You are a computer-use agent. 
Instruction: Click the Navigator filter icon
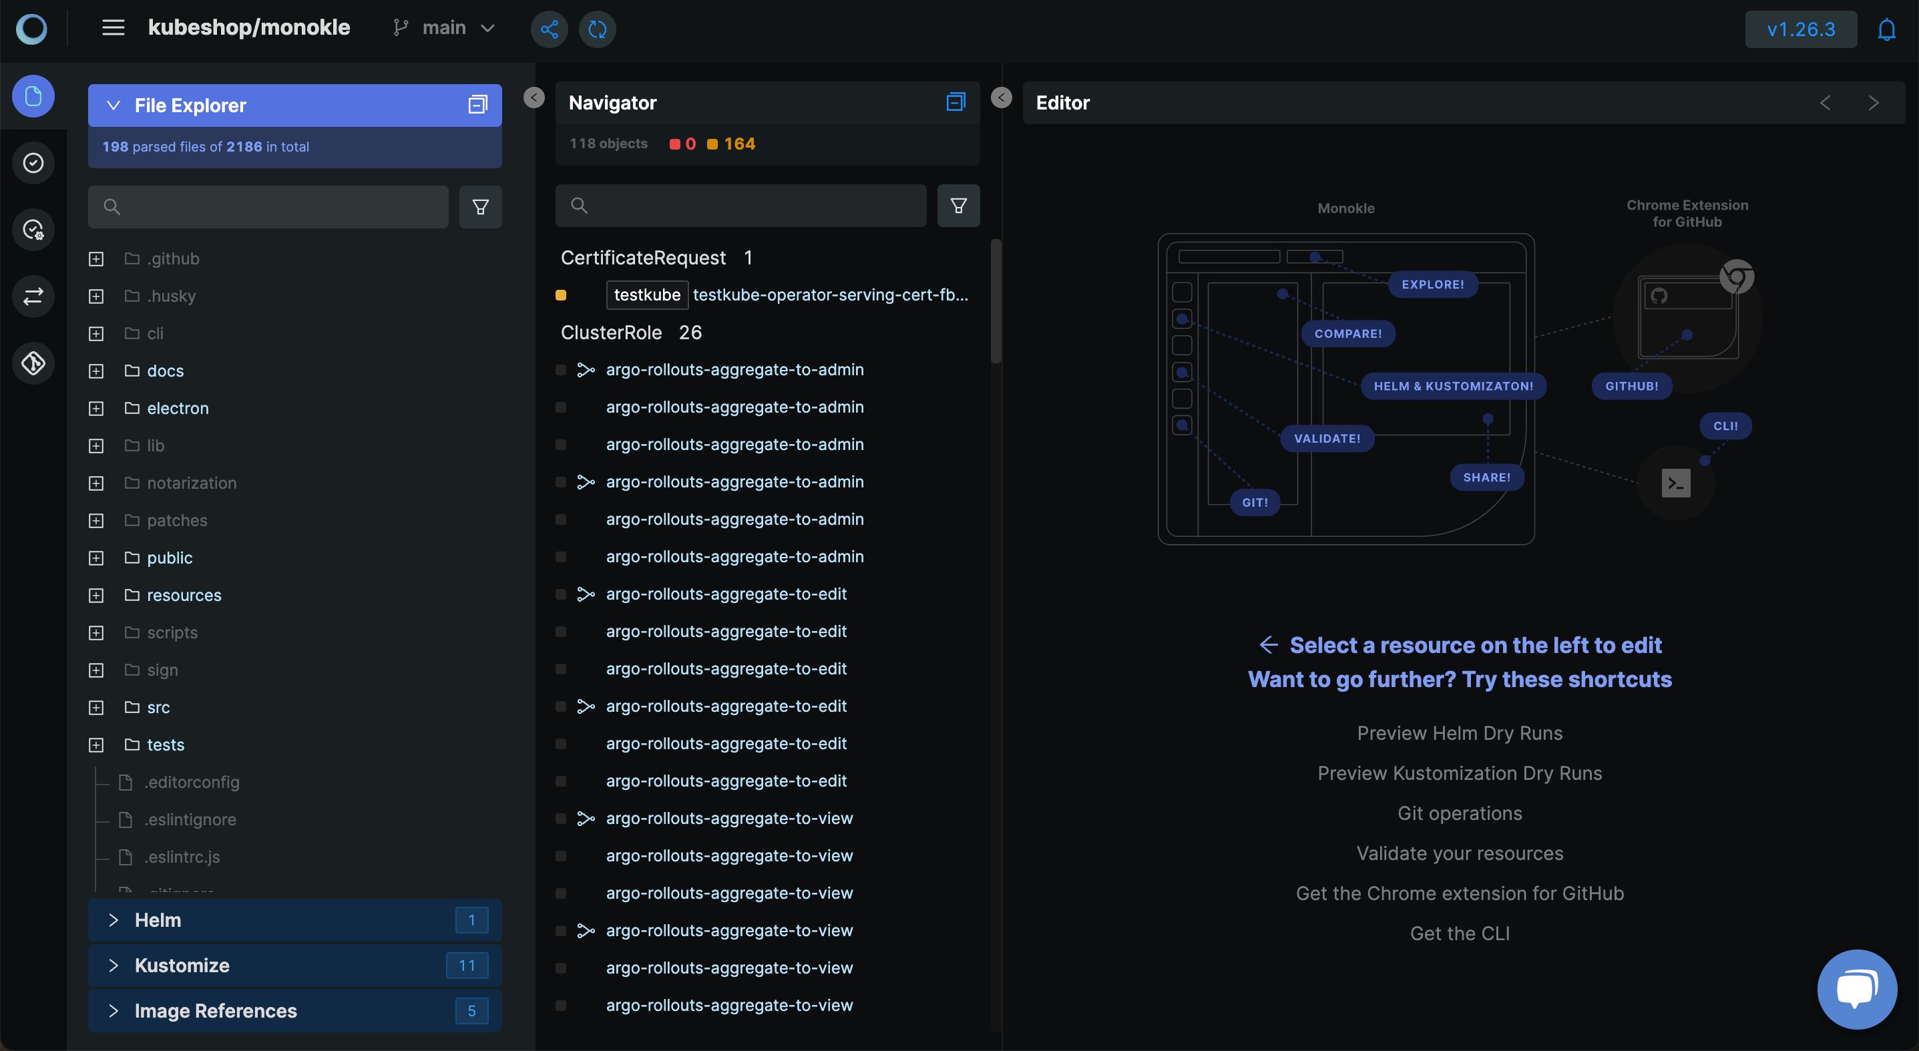click(958, 206)
